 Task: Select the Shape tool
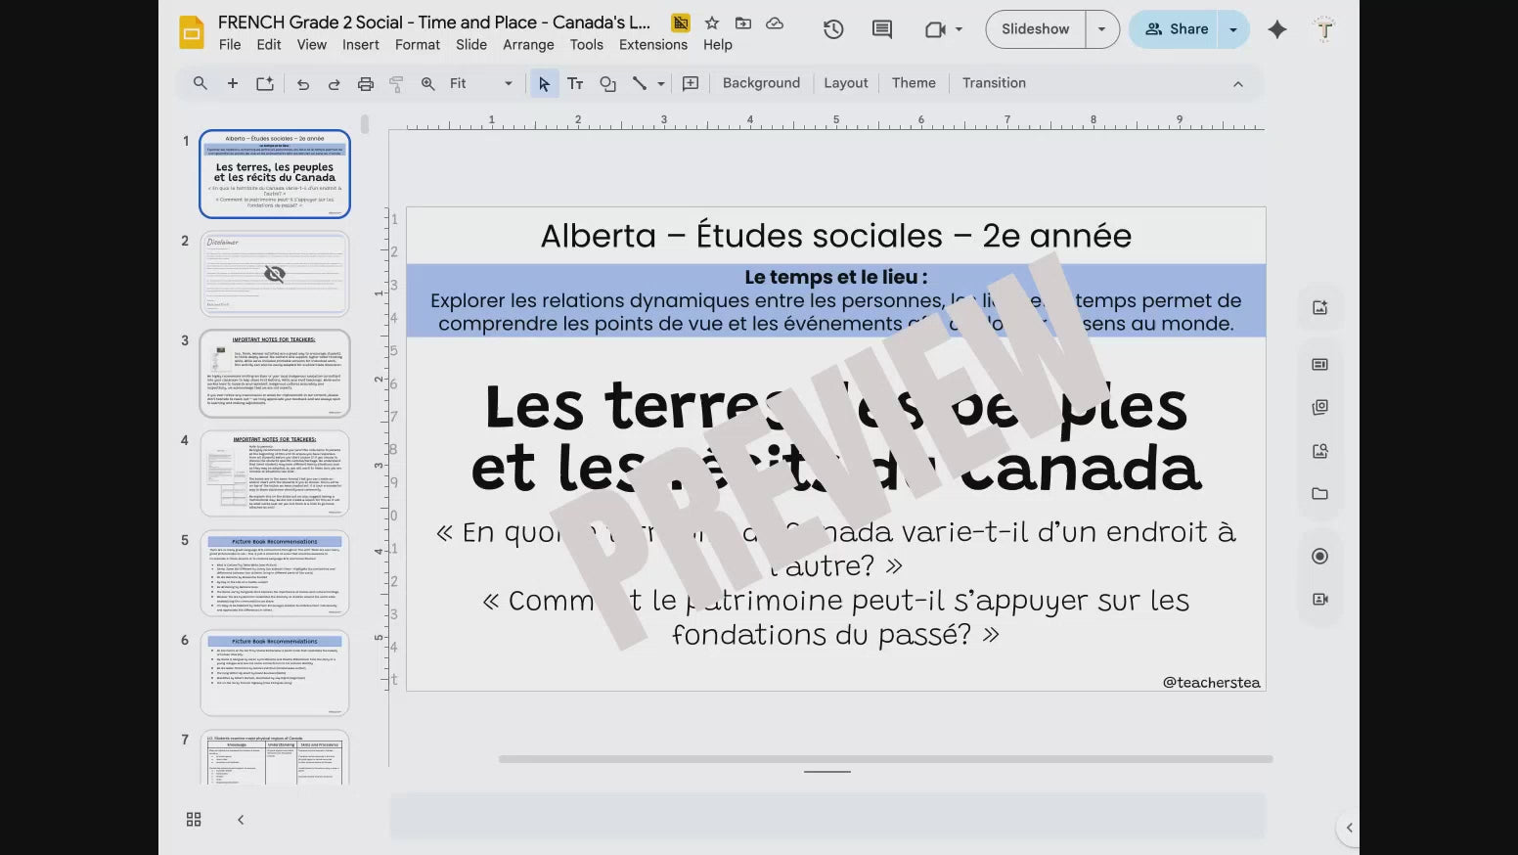pos(607,84)
